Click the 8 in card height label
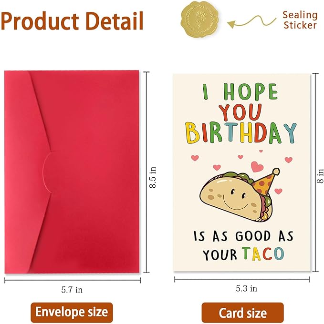324x324 pixels. point(320,172)
